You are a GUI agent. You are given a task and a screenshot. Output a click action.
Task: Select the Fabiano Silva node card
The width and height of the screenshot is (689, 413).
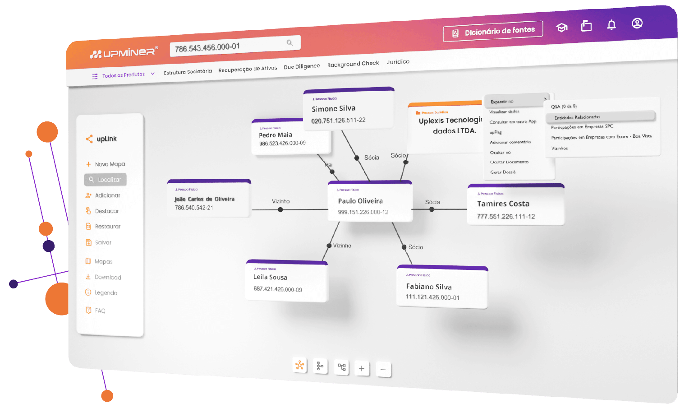[x=442, y=288]
